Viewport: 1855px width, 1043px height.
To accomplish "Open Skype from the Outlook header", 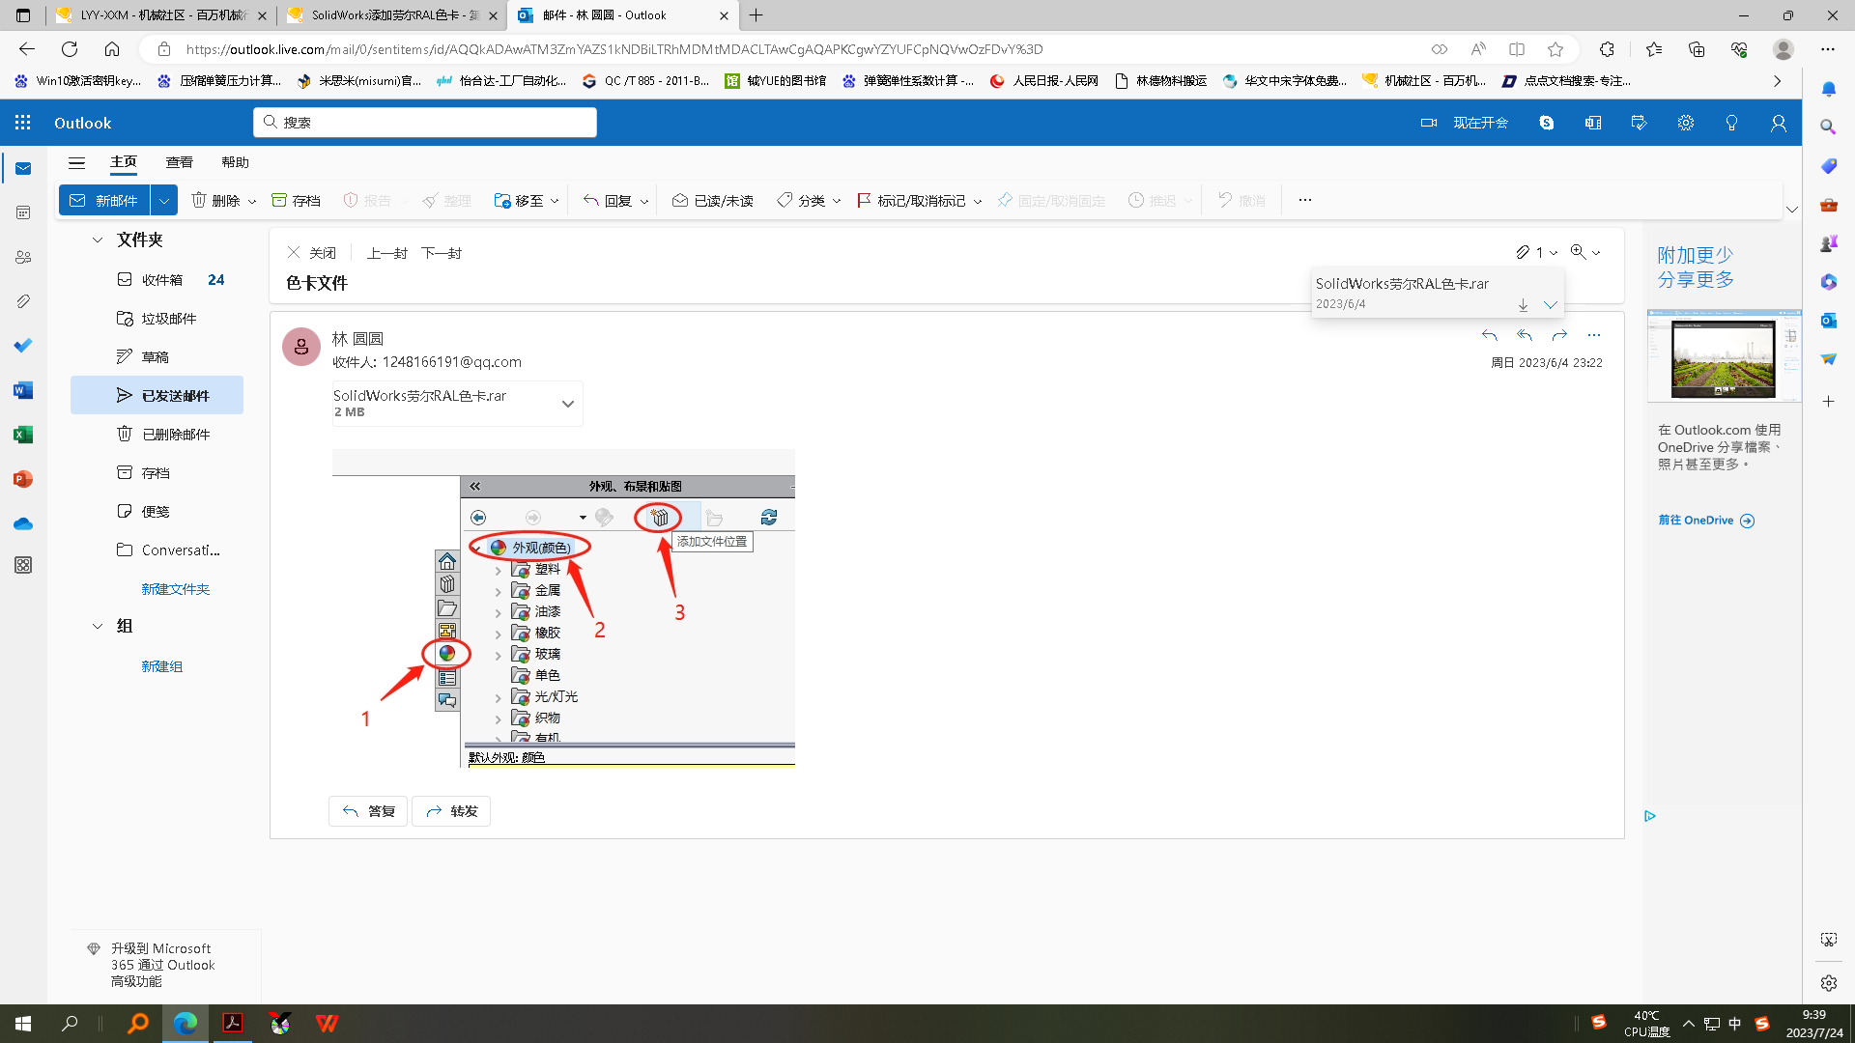I will click(x=1547, y=123).
